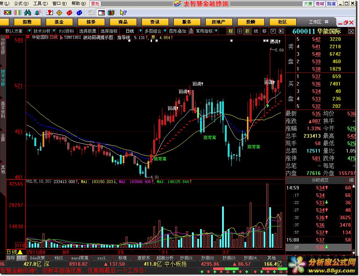Viewport: 359px width, 276px height.
Task: Toggle the 线 line drawing button
Action: coord(256,31)
